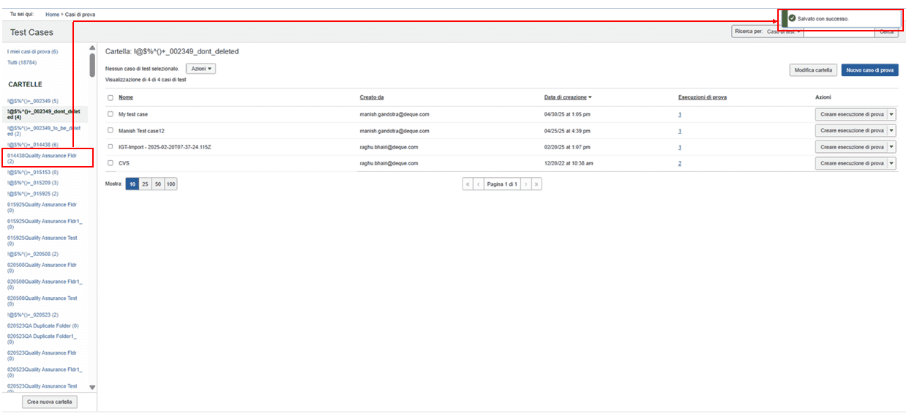Open the Azioni dropdown
Image resolution: width=909 pixels, height=414 pixels.
point(201,68)
